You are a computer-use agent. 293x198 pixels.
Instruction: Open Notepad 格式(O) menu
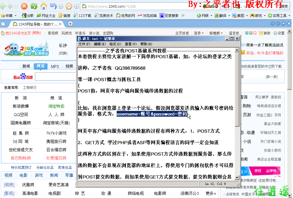tap(115, 44)
